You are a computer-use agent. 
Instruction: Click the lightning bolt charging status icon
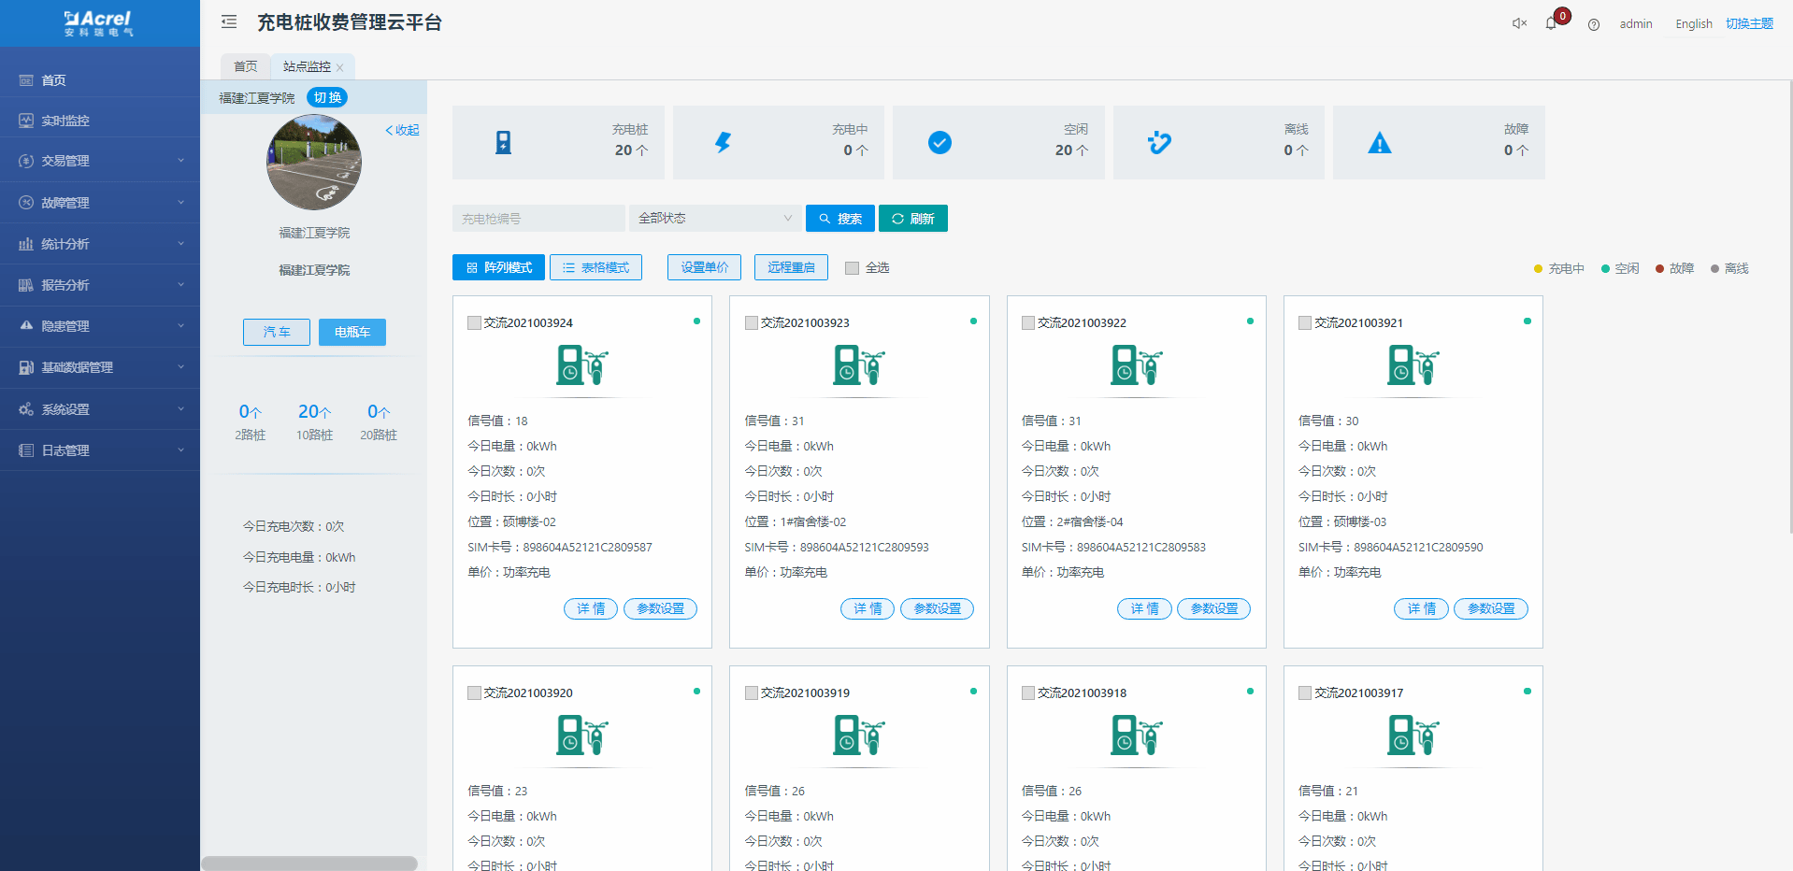[x=723, y=142]
